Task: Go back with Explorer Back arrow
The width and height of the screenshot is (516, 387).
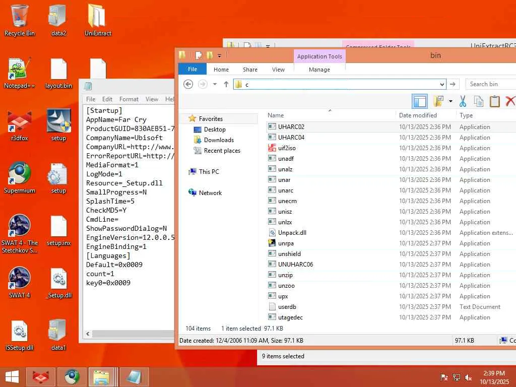Action: click(x=188, y=84)
